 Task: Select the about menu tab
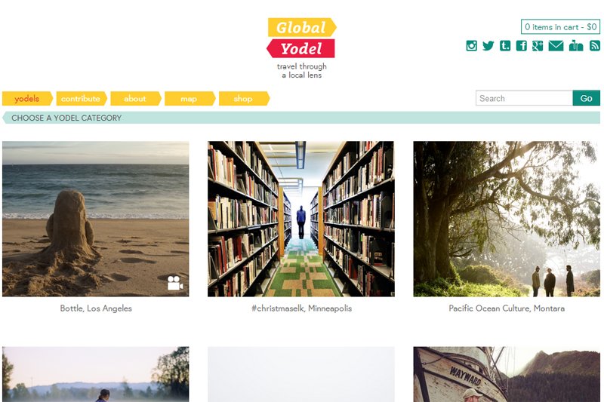(x=136, y=99)
